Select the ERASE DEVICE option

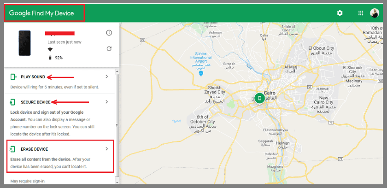tap(34, 149)
